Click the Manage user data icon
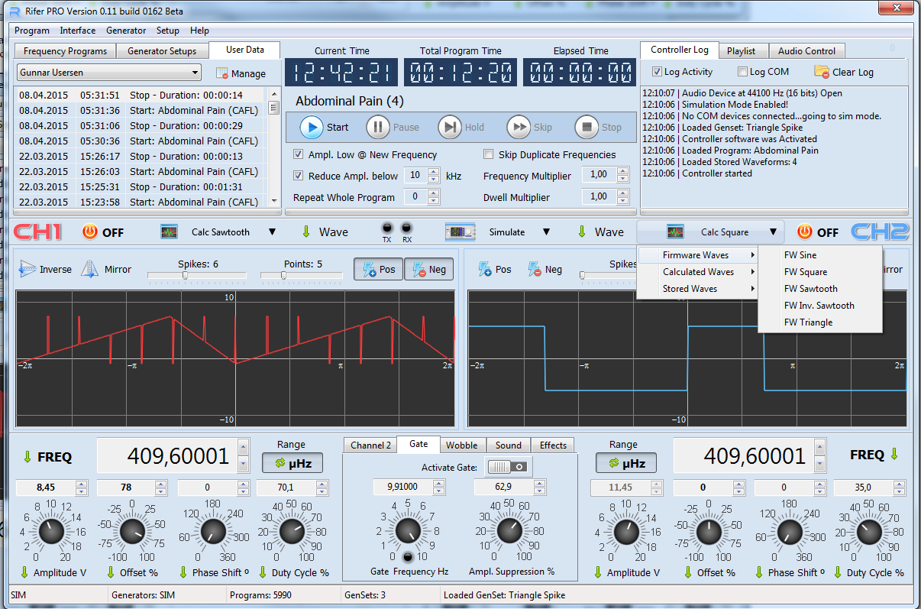This screenshot has width=921, height=609. (x=223, y=73)
